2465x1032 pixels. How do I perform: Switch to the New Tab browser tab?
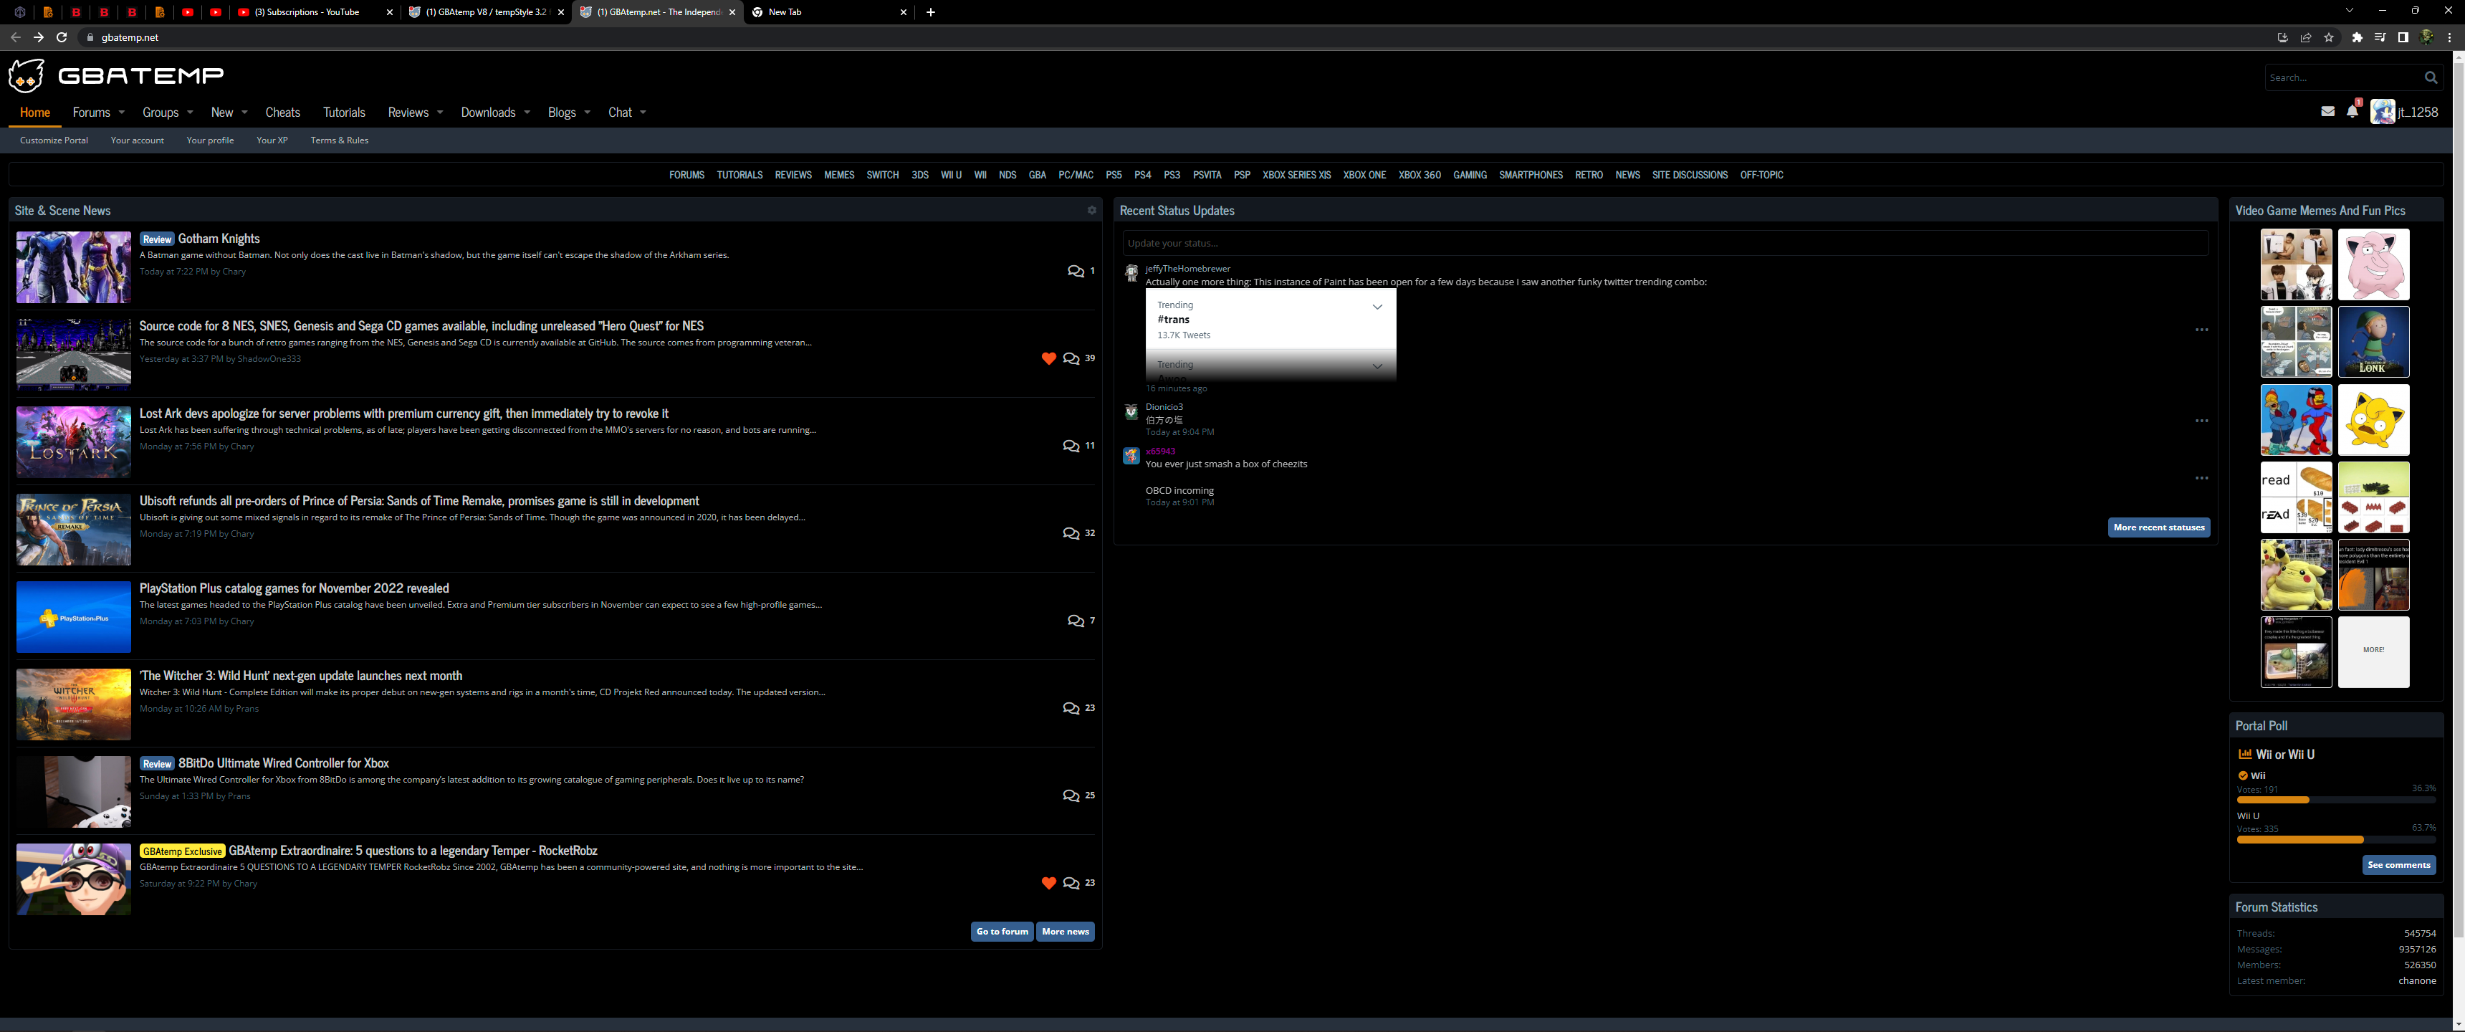tap(828, 12)
